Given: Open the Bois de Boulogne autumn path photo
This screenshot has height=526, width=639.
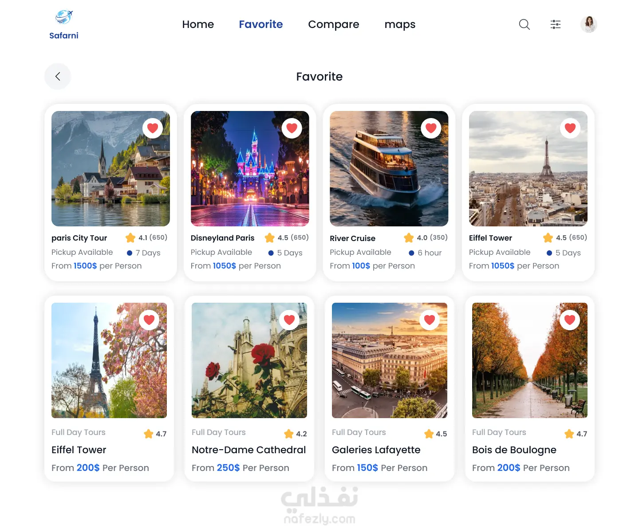Looking at the screenshot, I should coord(530,360).
